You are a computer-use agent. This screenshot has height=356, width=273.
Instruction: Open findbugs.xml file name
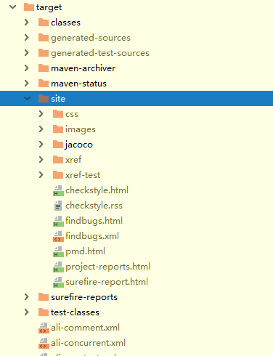click(92, 236)
